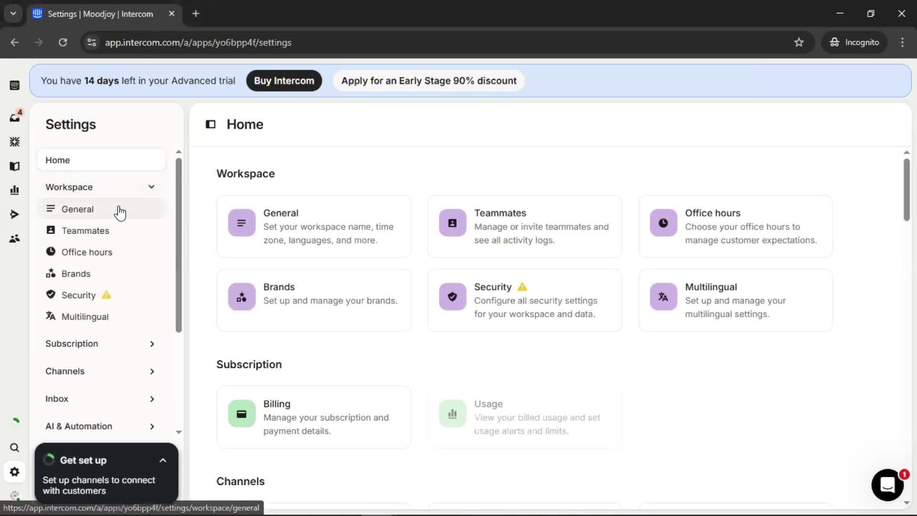Select Brands in the sidebar

101,274
